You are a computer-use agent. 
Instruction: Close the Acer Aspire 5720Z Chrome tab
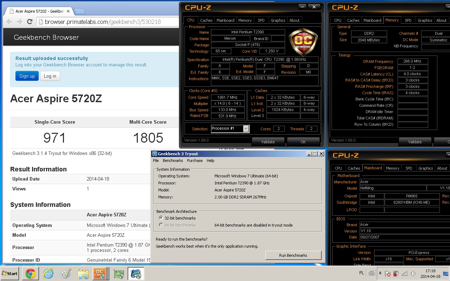(x=69, y=11)
